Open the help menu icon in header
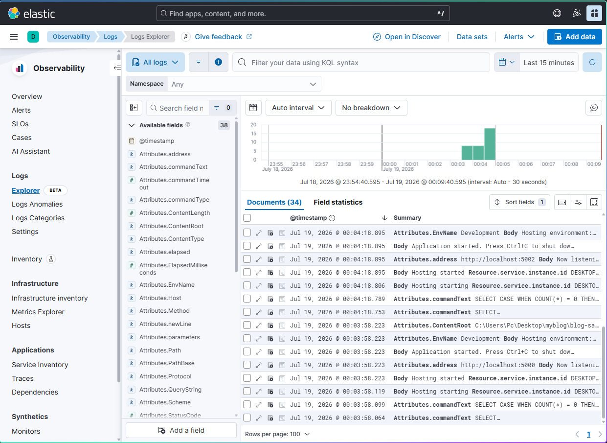This screenshot has height=443, width=607. [557, 13]
